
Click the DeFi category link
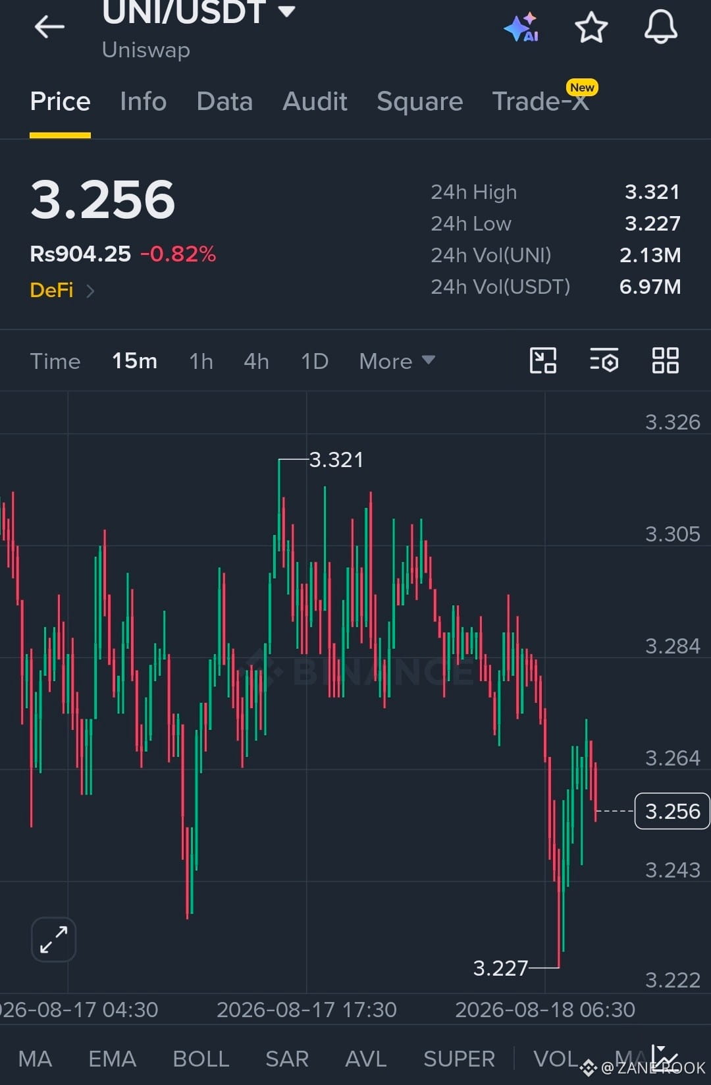51,291
